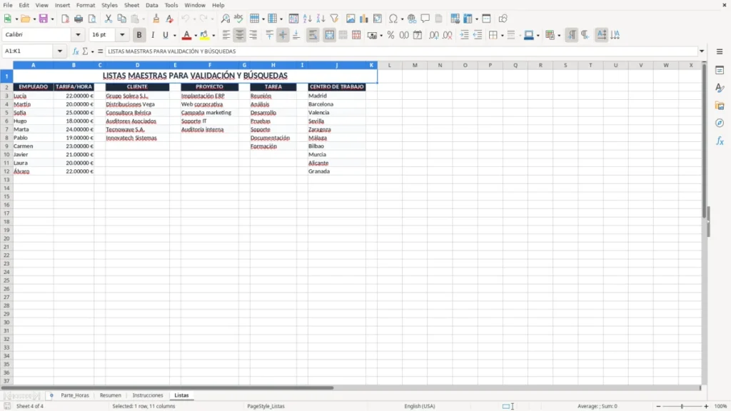
Task: Click the Copy icon
Action: coord(121,19)
